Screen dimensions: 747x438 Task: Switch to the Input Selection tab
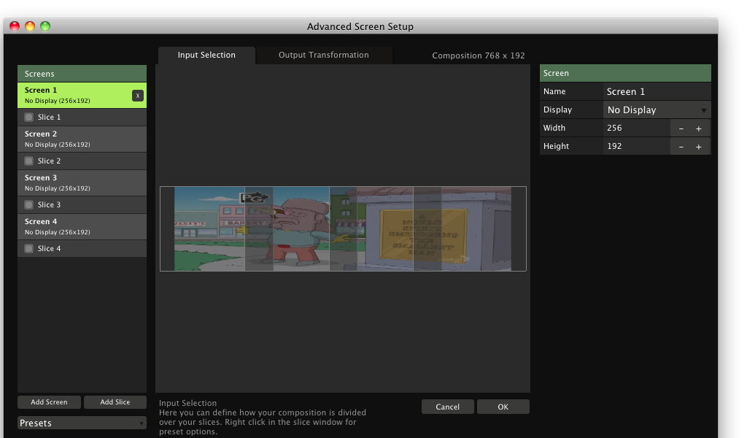click(x=206, y=55)
